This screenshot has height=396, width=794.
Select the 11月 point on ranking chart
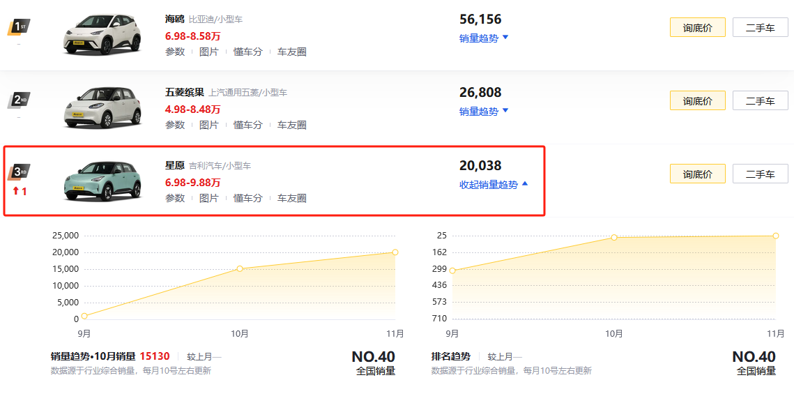[x=775, y=236]
